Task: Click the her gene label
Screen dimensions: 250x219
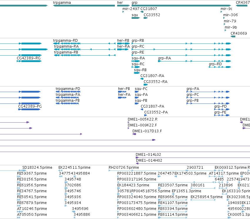Action: [120, 3]
